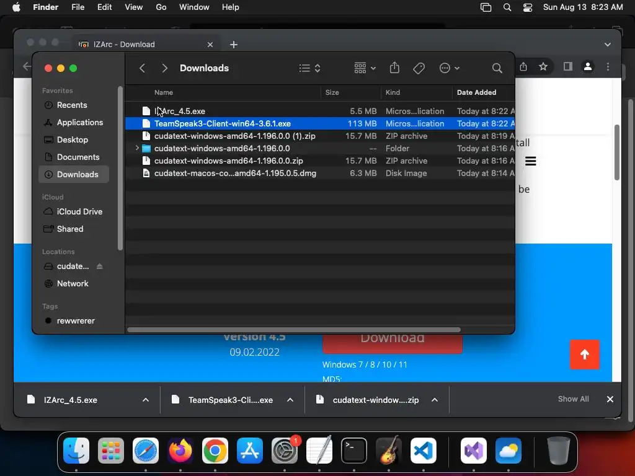Viewport: 635px width, 476px height.
Task: Search in Finder Downloads window
Action: point(497,68)
